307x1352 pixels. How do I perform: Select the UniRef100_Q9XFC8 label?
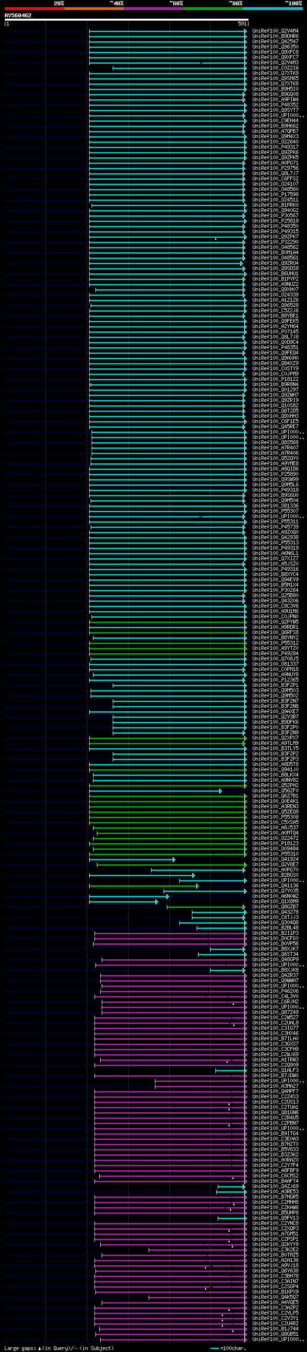click(x=275, y=52)
